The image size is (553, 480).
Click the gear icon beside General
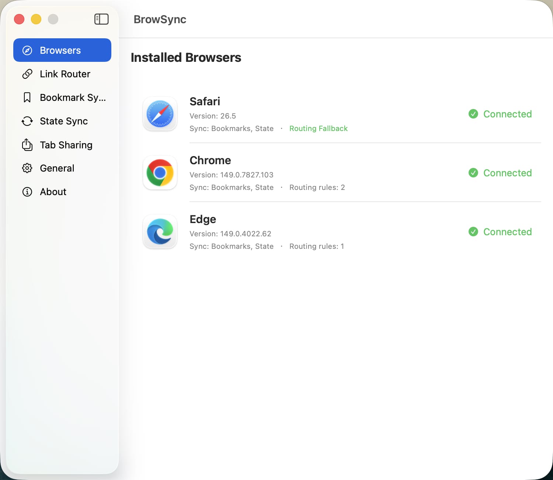[x=27, y=168]
